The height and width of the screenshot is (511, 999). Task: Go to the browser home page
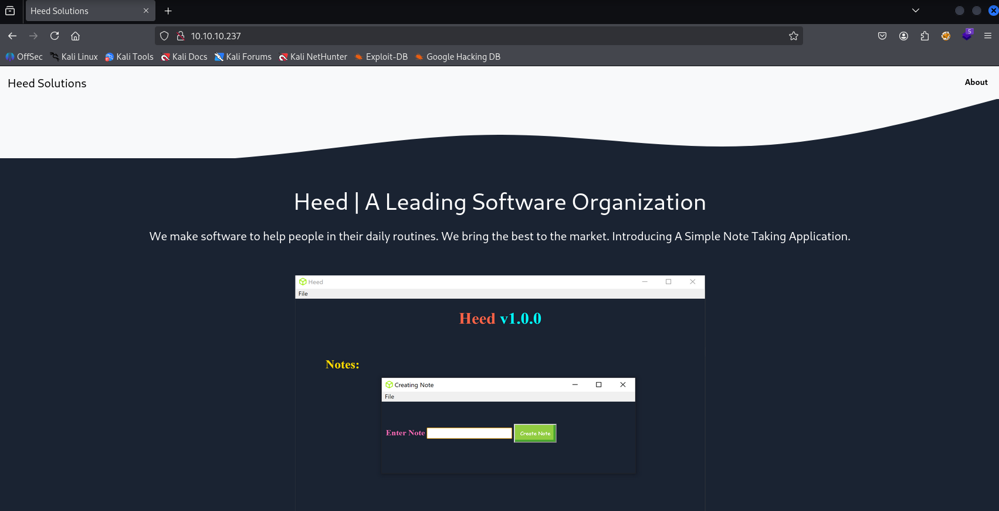[x=76, y=36]
